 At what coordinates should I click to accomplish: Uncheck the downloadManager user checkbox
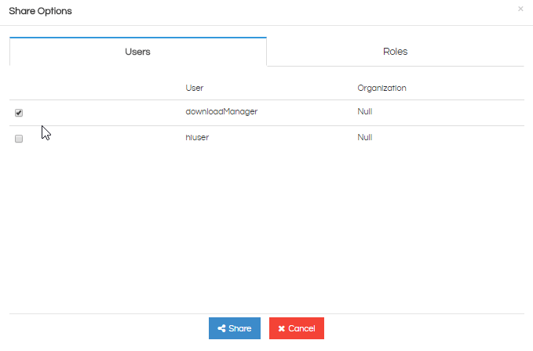click(x=19, y=113)
